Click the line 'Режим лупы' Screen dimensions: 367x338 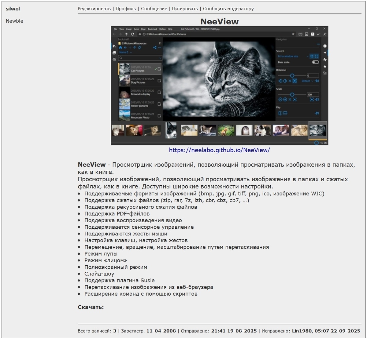(x=101, y=254)
